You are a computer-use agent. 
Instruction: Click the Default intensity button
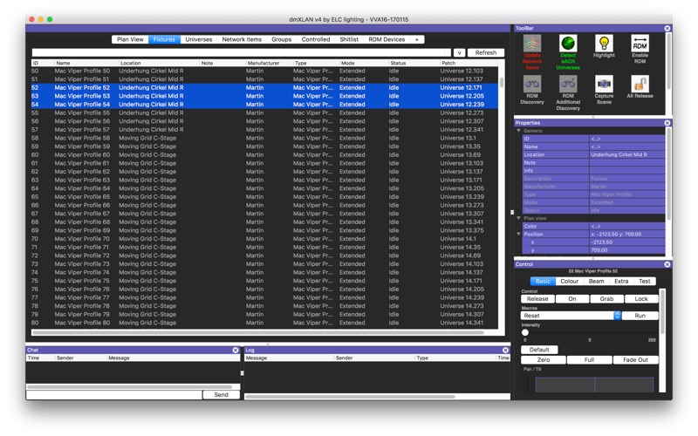pos(539,350)
